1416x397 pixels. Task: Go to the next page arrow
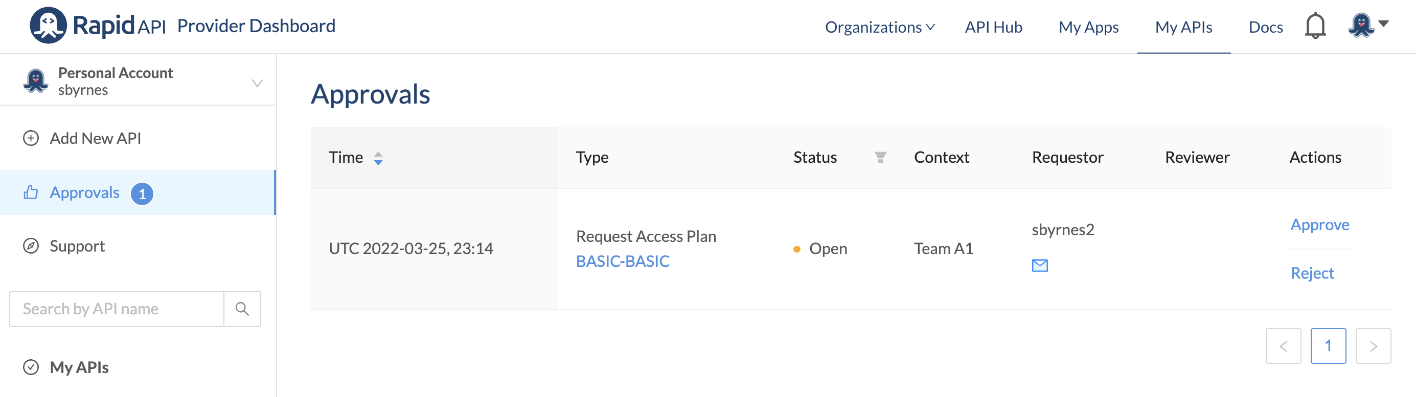(x=1373, y=346)
